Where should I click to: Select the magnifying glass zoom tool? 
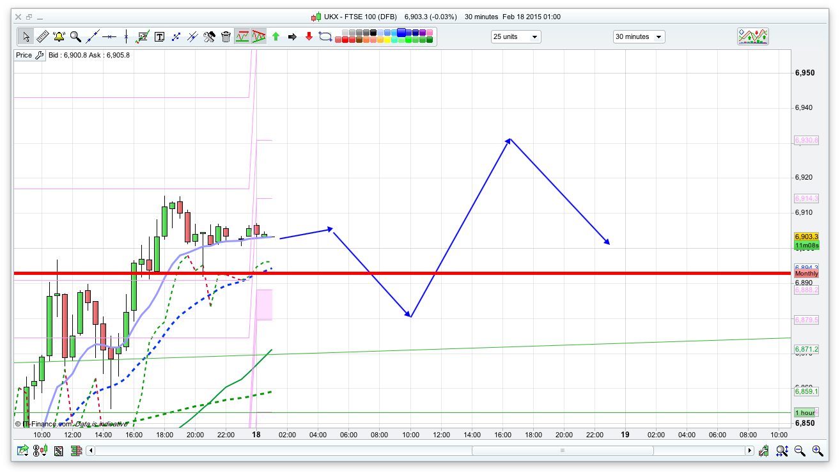point(75,36)
